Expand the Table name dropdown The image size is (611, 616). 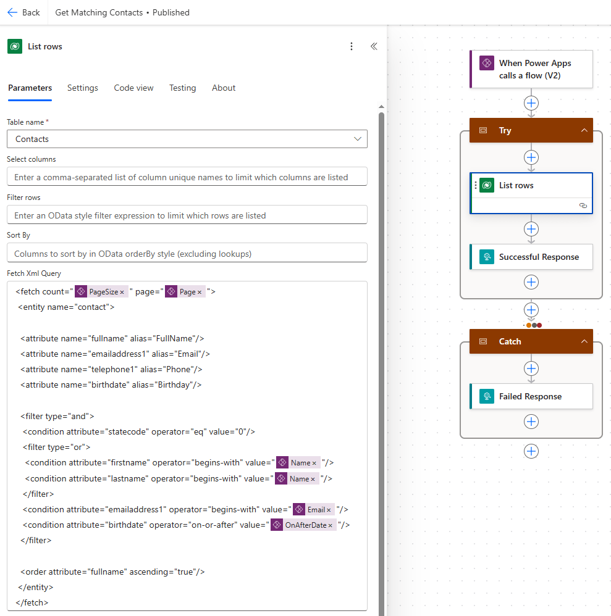358,139
